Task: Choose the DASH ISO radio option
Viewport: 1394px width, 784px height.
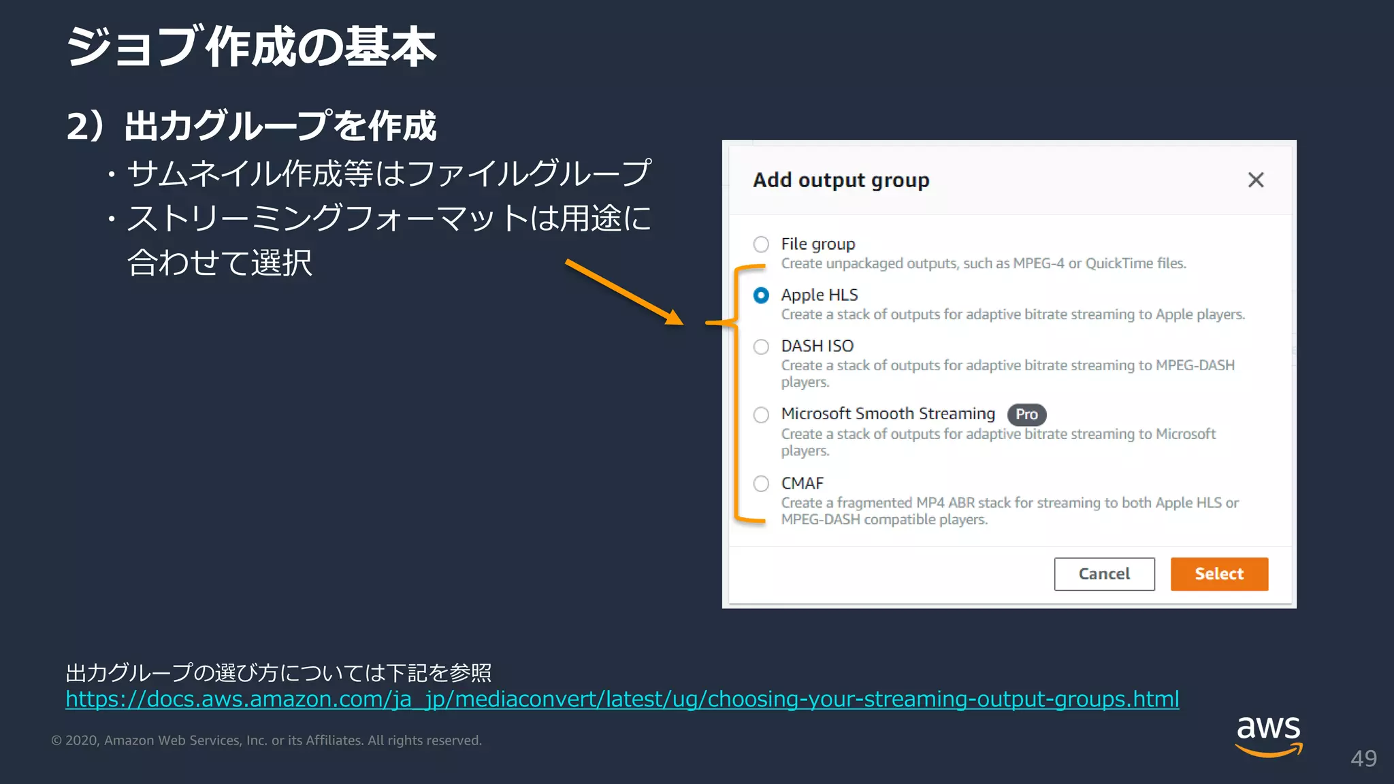Action: coord(761,347)
